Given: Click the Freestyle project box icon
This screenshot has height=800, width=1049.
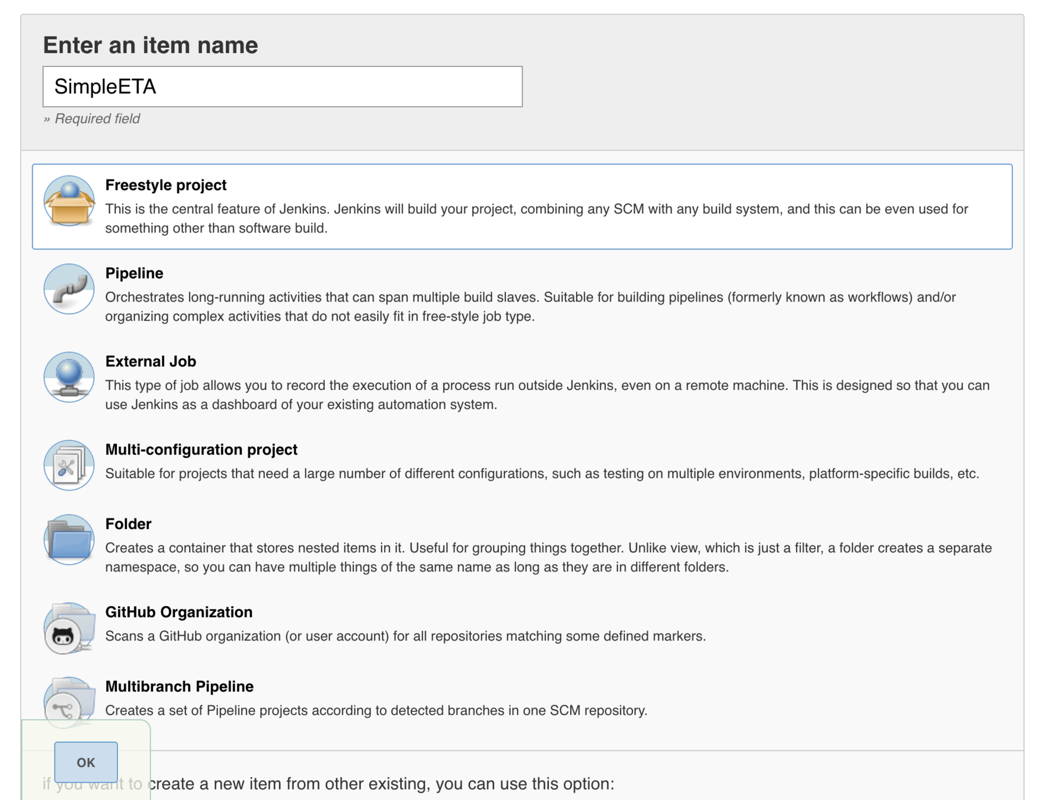Looking at the screenshot, I should [x=69, y=201].
